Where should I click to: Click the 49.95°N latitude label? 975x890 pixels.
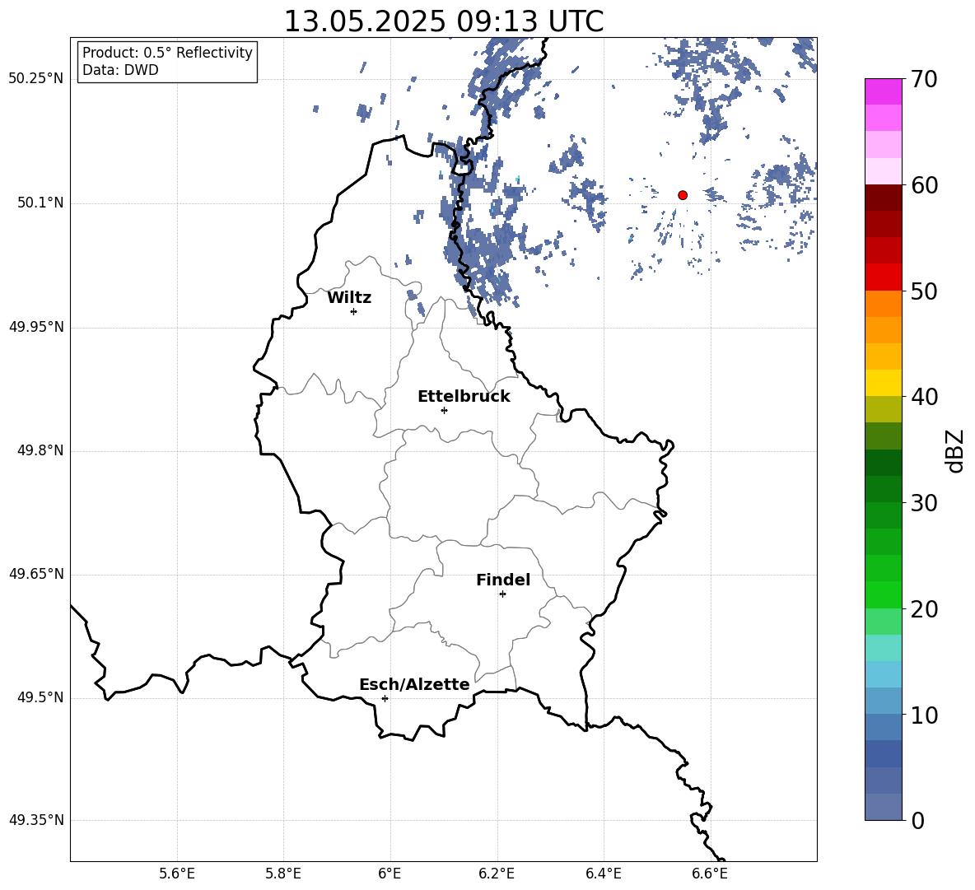click(x=36, y=327)
